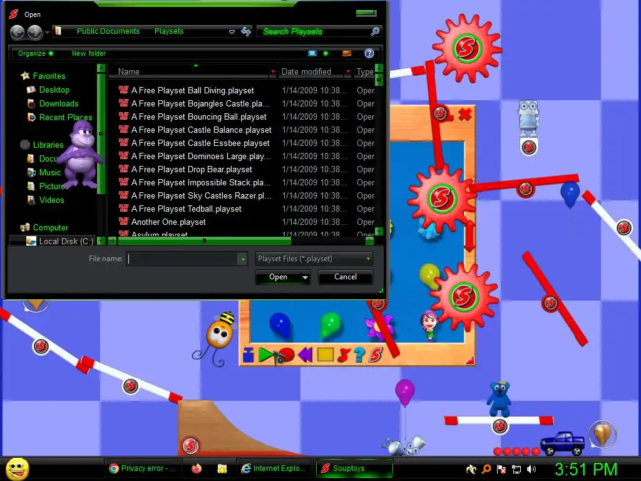The width and height of the screenshot is (641, 481).
Task: Switch to Internet Explorer taskbar item
Action: [x=274, y=468]
